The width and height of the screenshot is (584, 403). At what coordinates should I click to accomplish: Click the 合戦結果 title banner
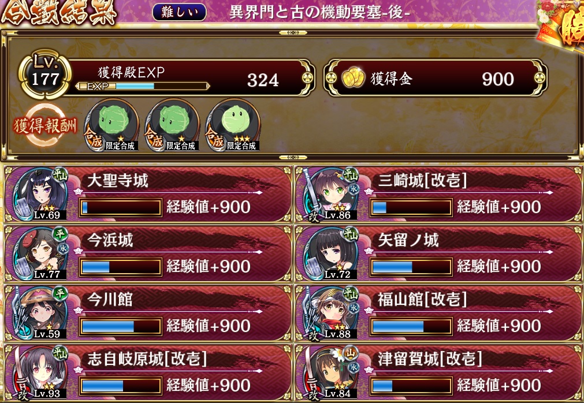click(x=59, y=13)
